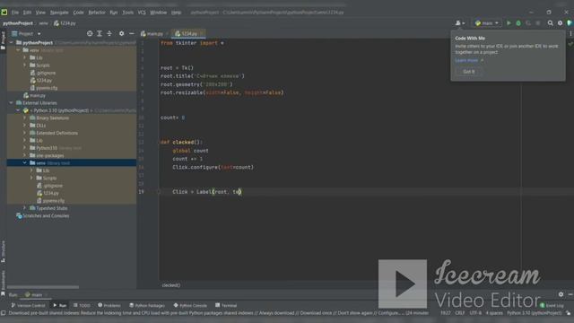Screen dimensions: 574x323
Task: Click the UTF-8 encoding status widget
Action: (475, 313)
